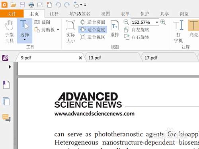Expand the touch mode dropdown arrow

point(81,5)
